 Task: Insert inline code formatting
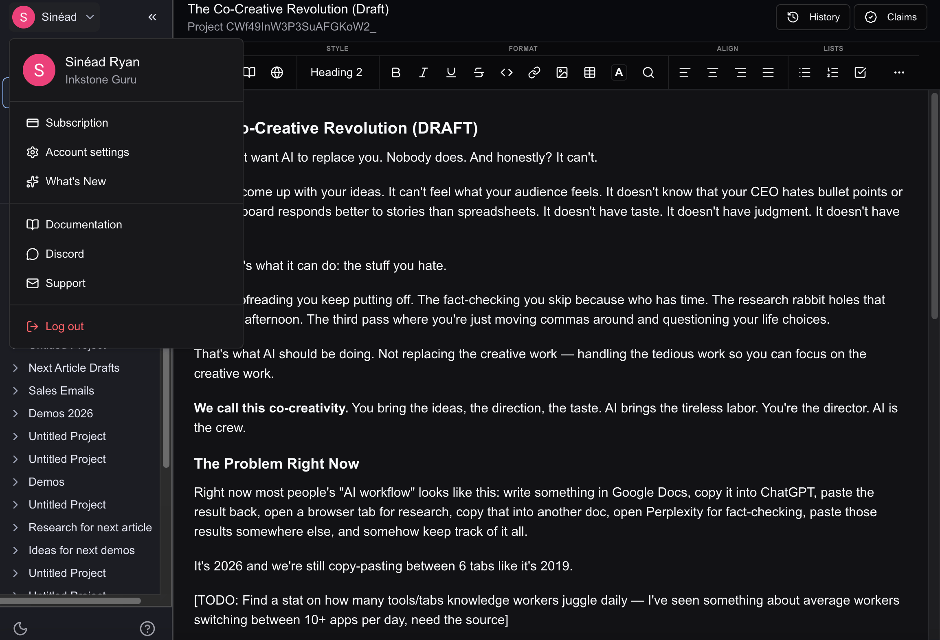(x=506, y=72)
